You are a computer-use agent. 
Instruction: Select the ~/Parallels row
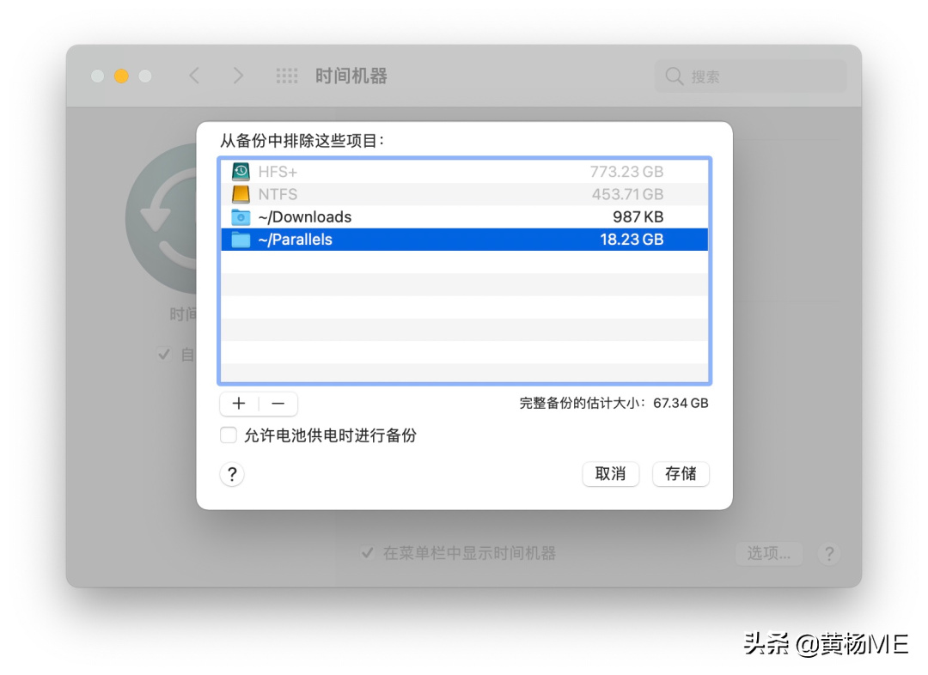[465, 240]
